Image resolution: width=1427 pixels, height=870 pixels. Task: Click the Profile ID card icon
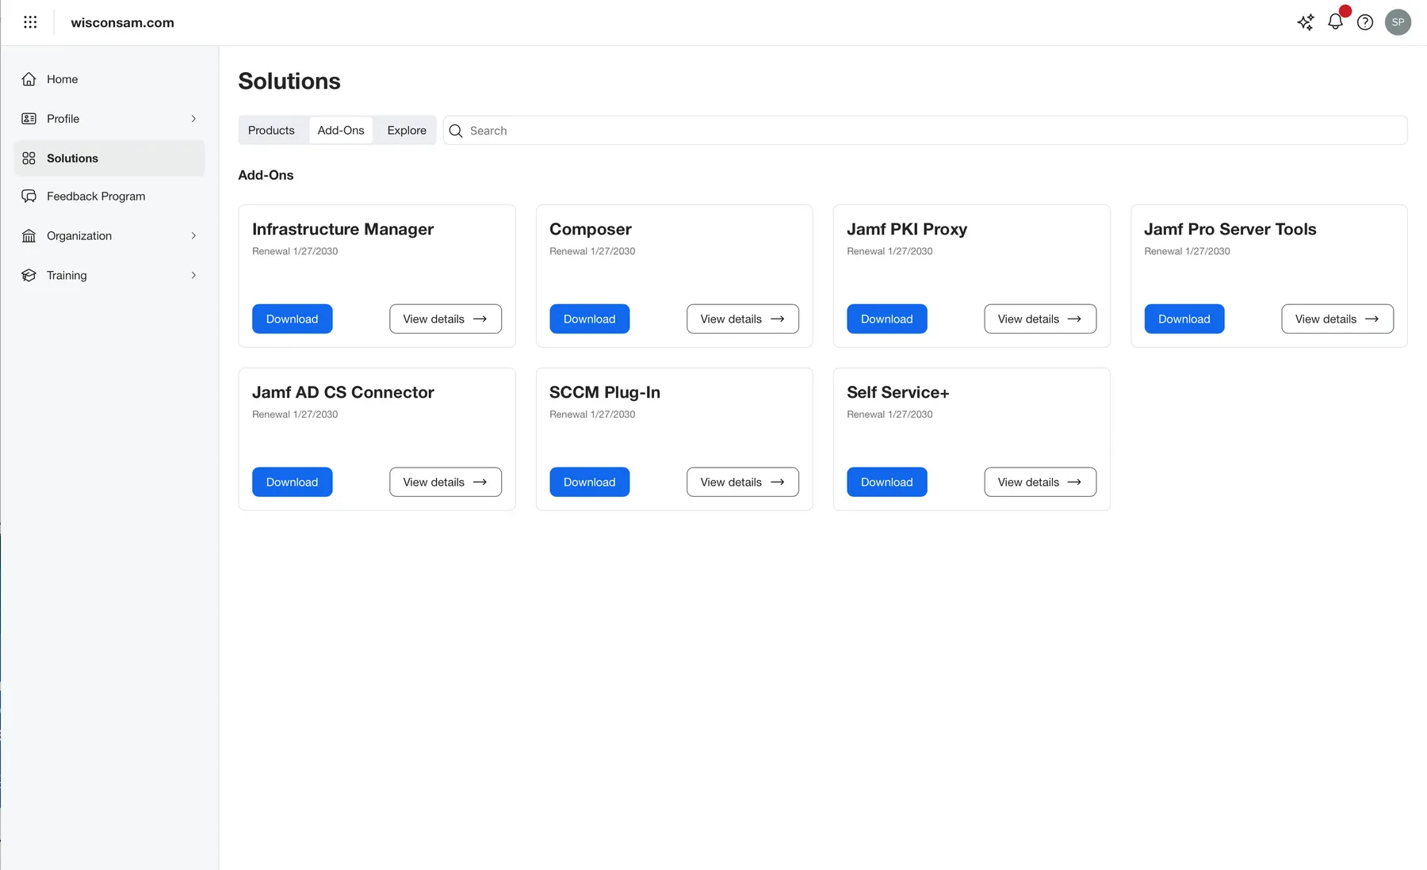29,119
